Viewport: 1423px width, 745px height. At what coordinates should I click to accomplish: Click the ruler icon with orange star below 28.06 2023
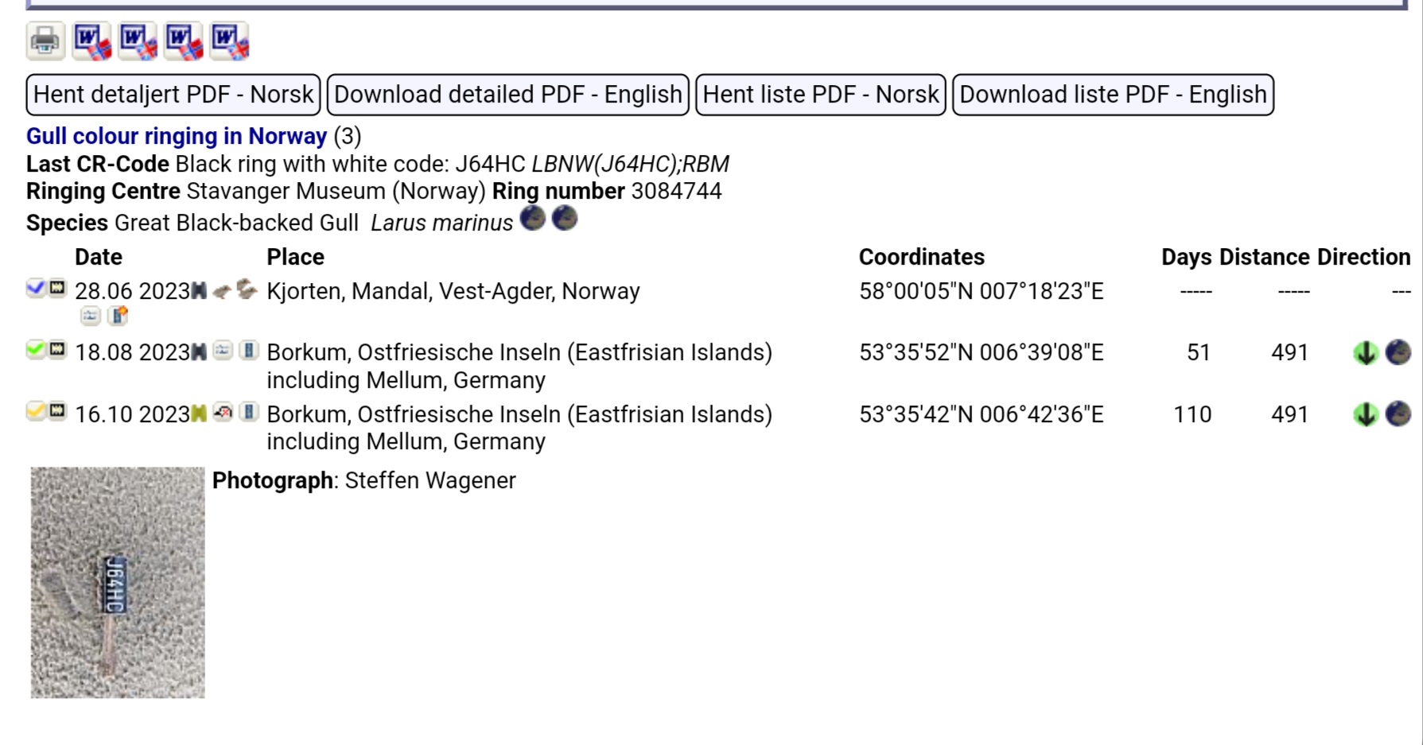(118, 316)
